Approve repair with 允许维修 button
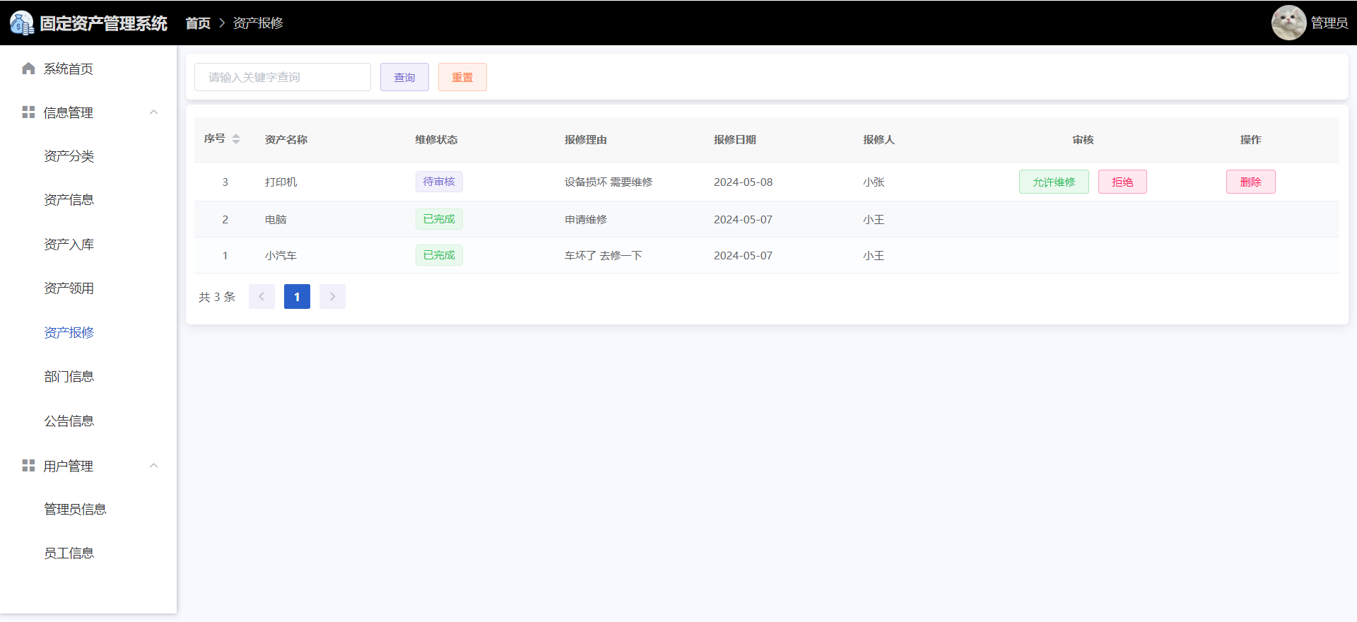 coord(1054,182)
